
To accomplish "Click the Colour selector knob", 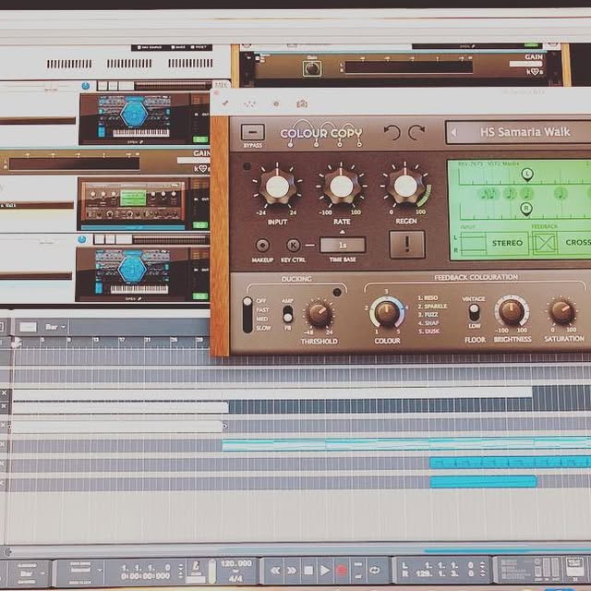I will tap(386, 312).
